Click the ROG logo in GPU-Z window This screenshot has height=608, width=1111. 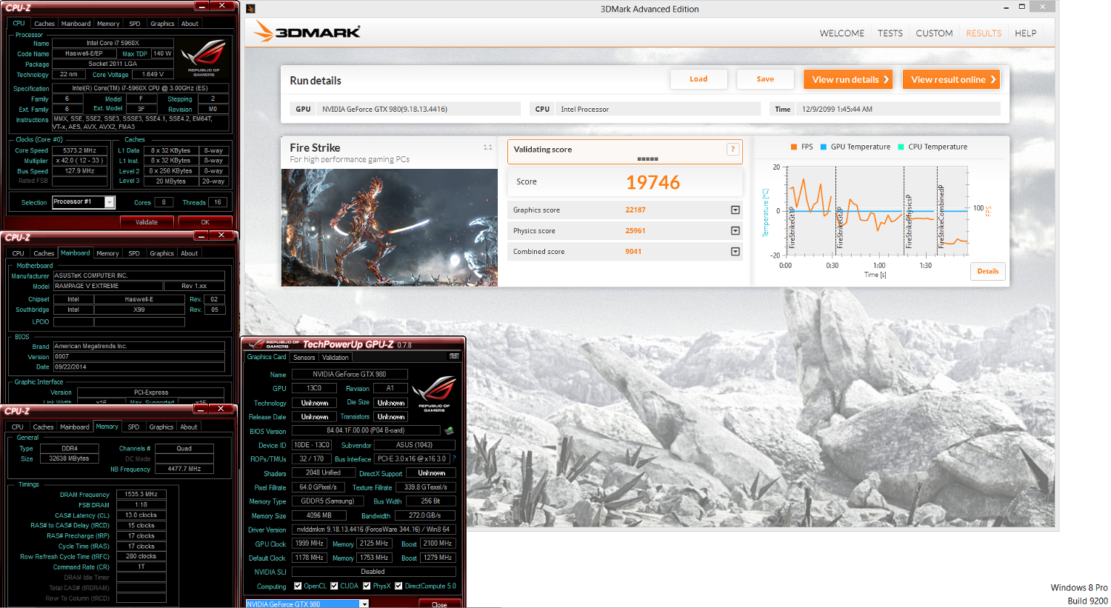(434, 392)
